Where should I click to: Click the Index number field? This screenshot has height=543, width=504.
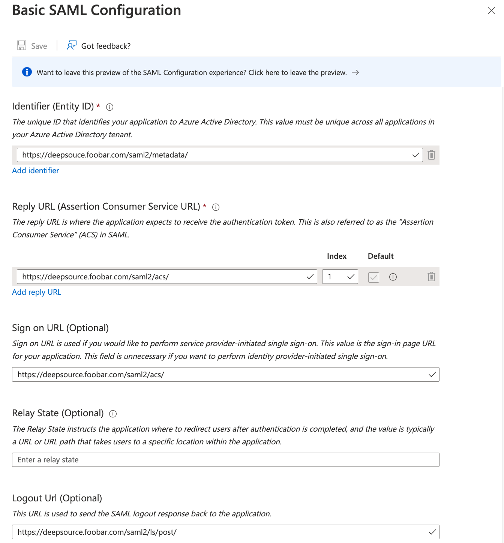point(336,277)
